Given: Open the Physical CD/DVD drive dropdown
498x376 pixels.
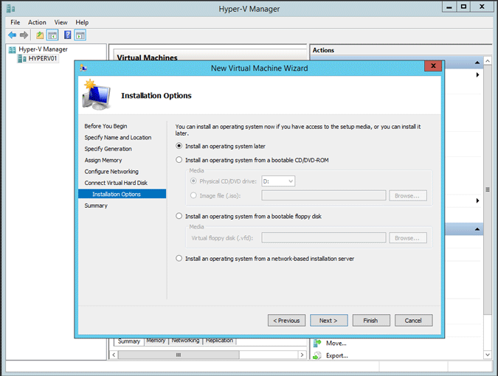Looking at the screenshot, I should click(x=279, y=181).
